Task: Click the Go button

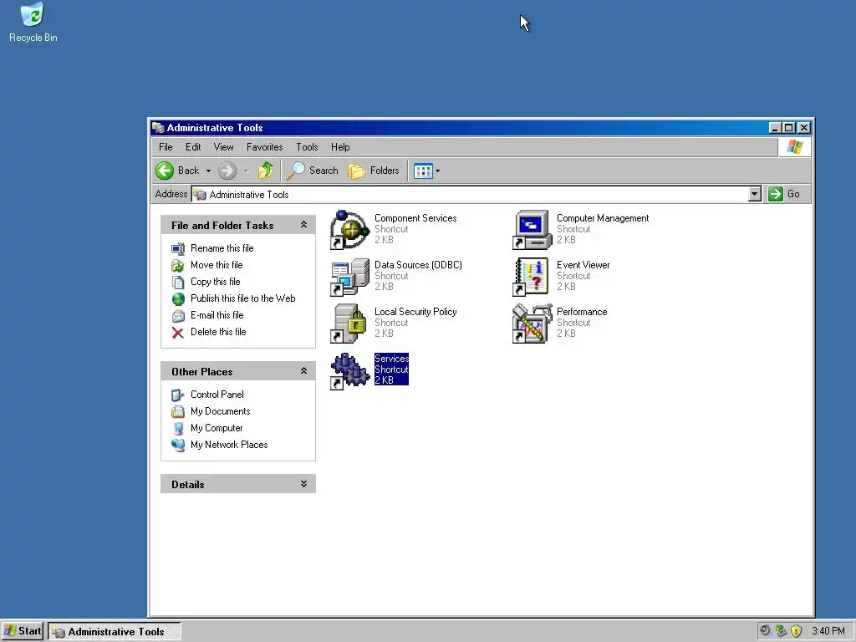Action: 784,194
